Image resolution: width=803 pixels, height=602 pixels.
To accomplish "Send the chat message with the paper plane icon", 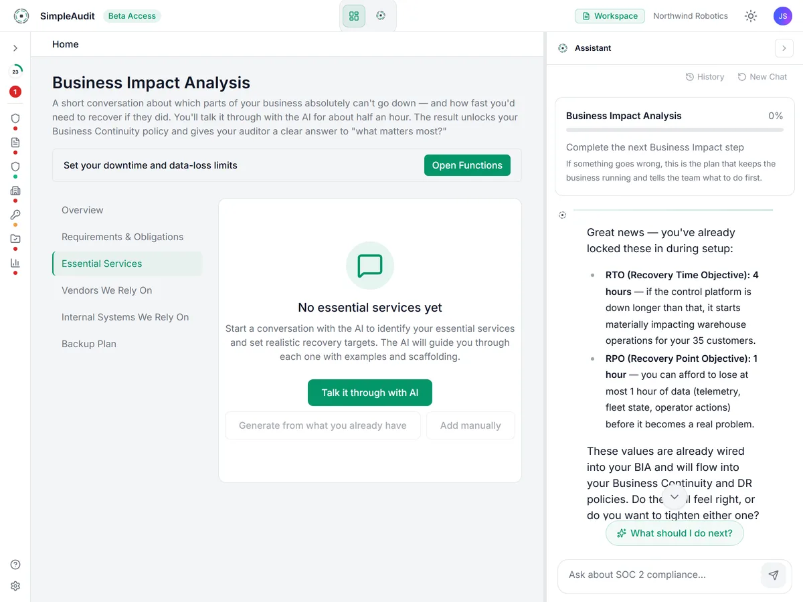I will coord(774,575).
